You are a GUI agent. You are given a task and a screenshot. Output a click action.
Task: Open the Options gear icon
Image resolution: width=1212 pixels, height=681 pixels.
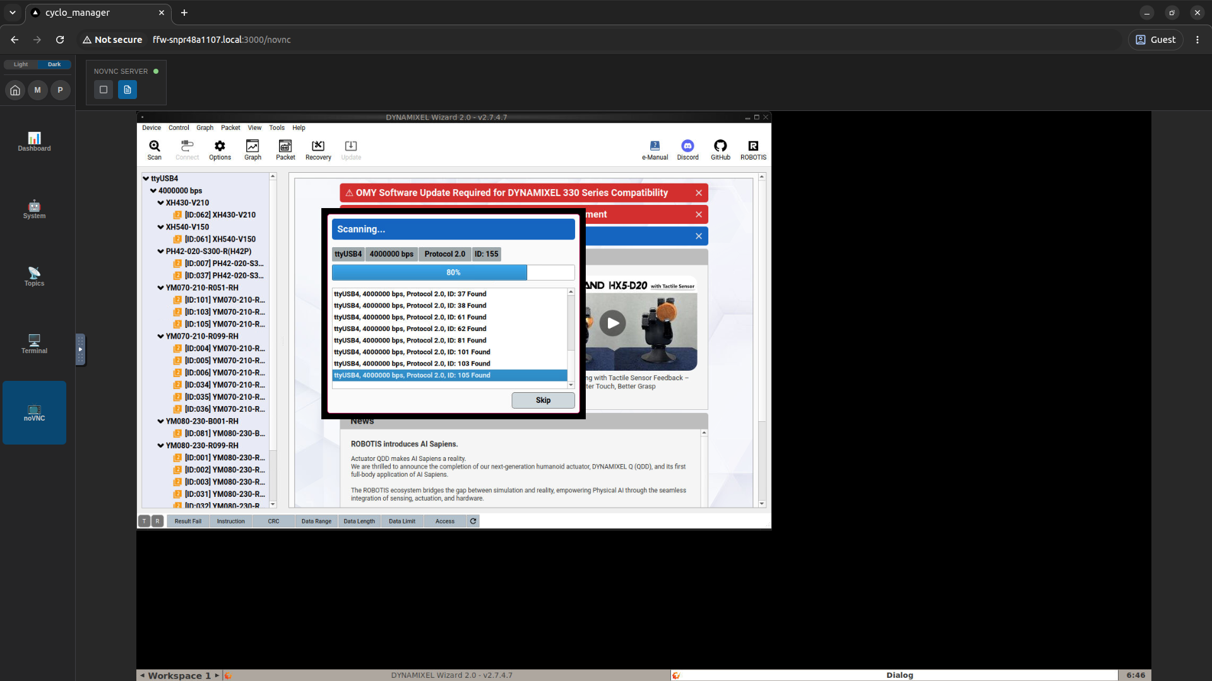(220, 146)
